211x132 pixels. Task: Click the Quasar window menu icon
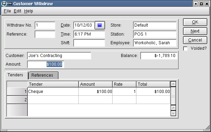point(4,3)
